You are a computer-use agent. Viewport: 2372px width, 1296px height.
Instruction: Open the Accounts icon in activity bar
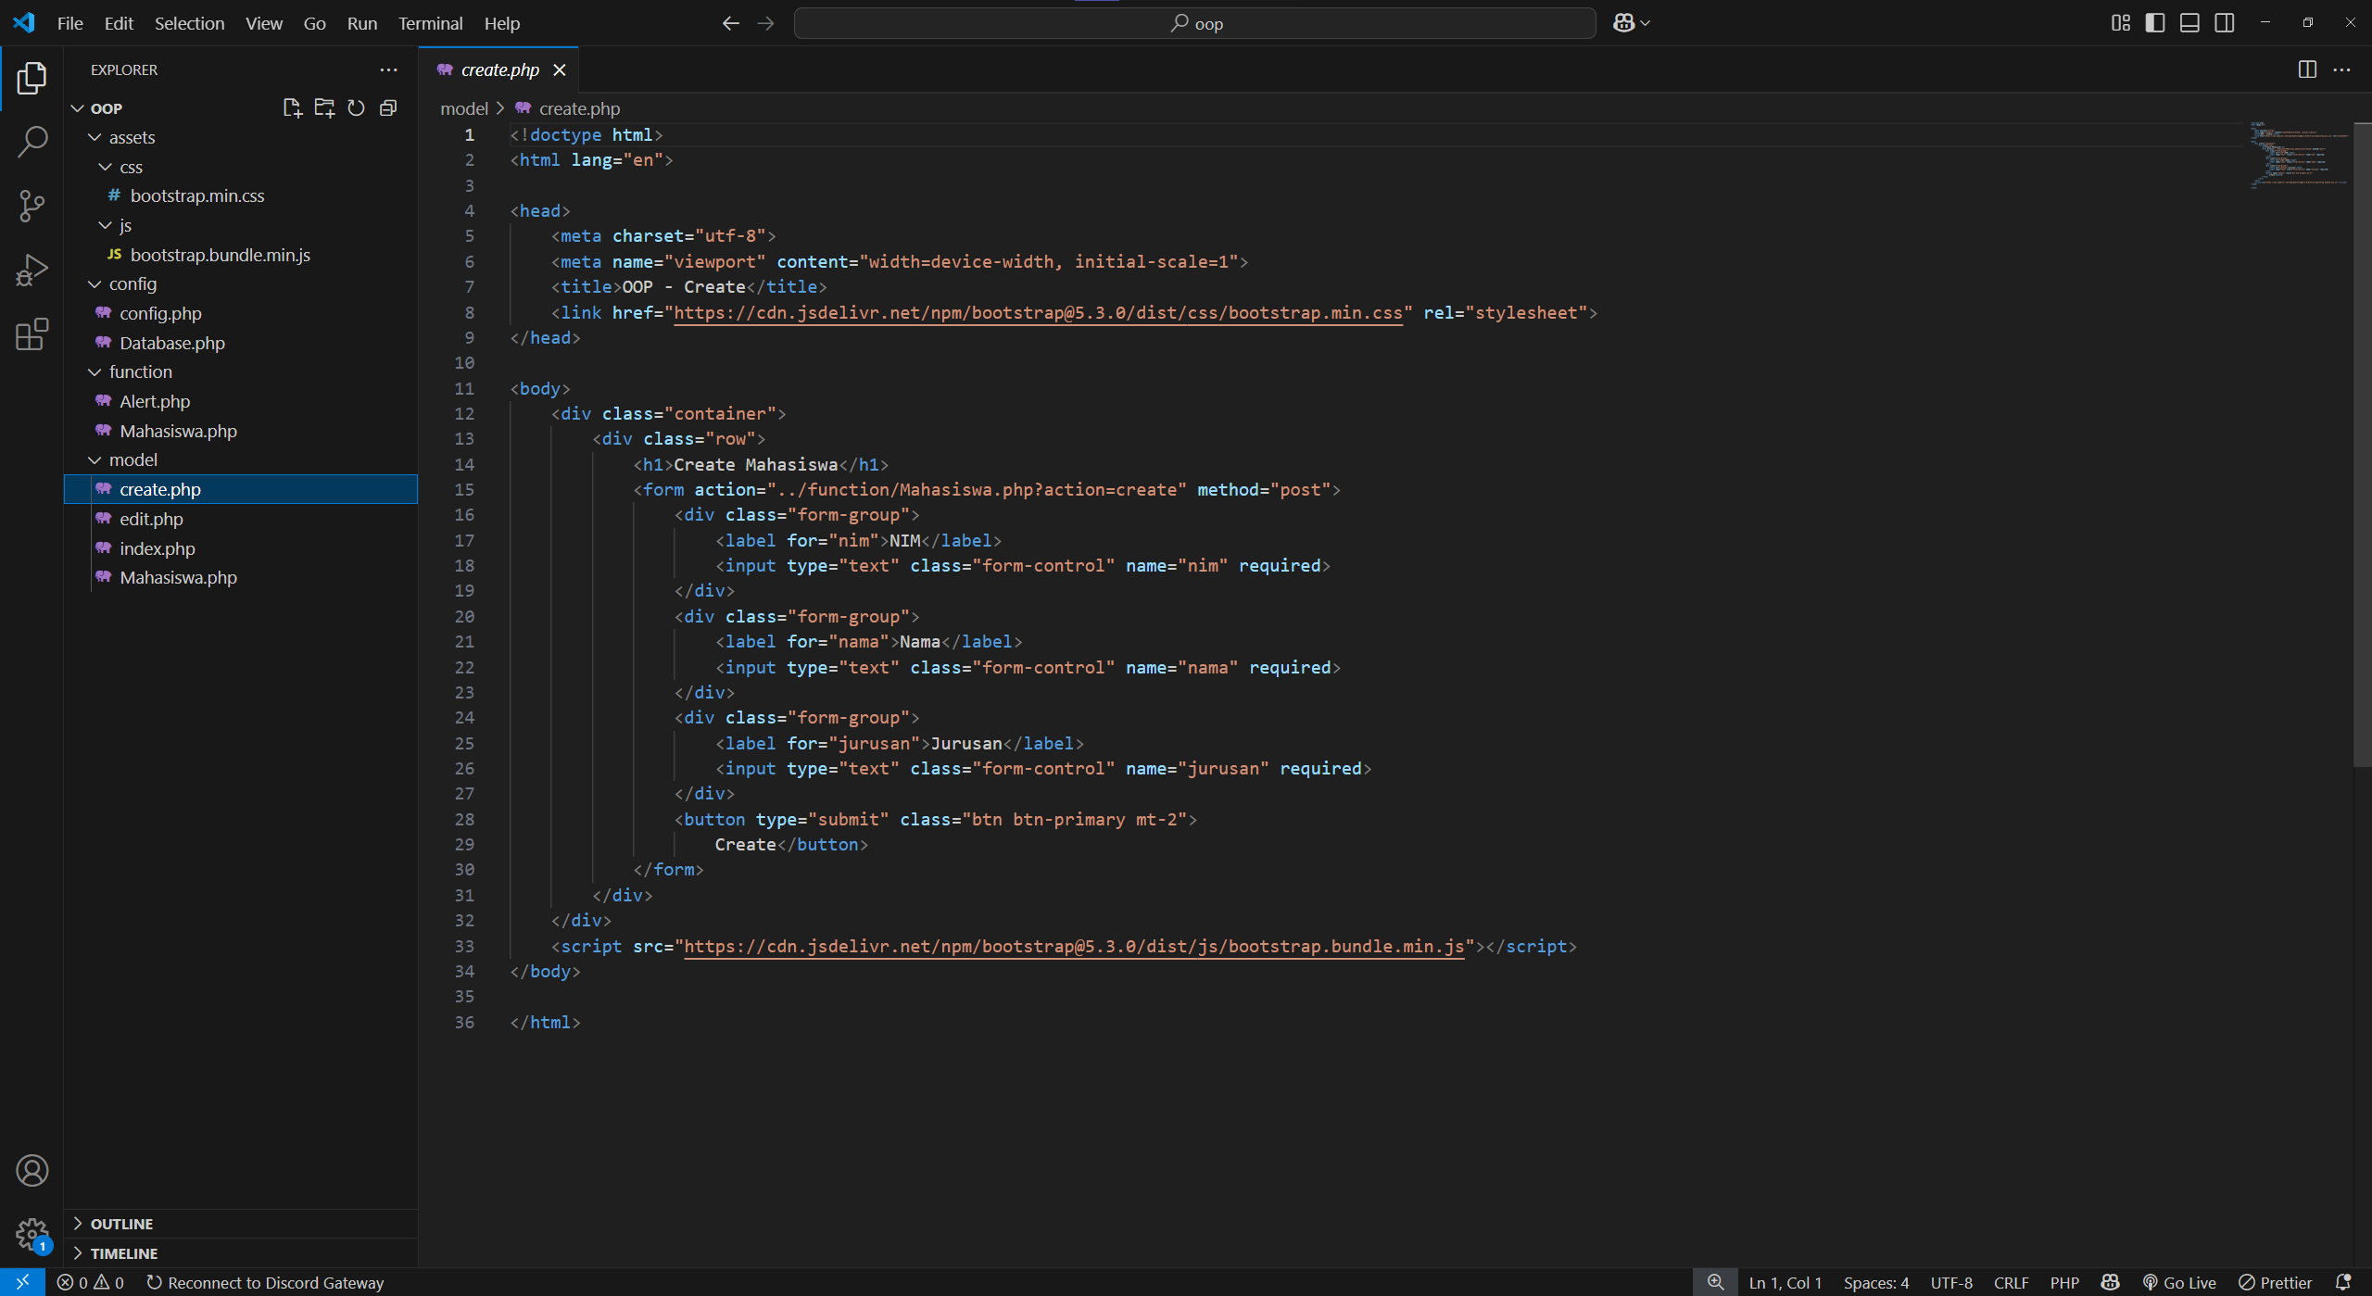click(x=32, y=1170)
